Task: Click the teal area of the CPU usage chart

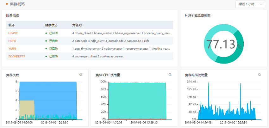Action: [x=137, y=101]
